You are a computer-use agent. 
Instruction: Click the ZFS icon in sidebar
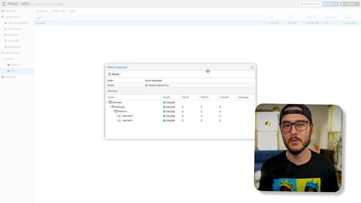point(8,71)
